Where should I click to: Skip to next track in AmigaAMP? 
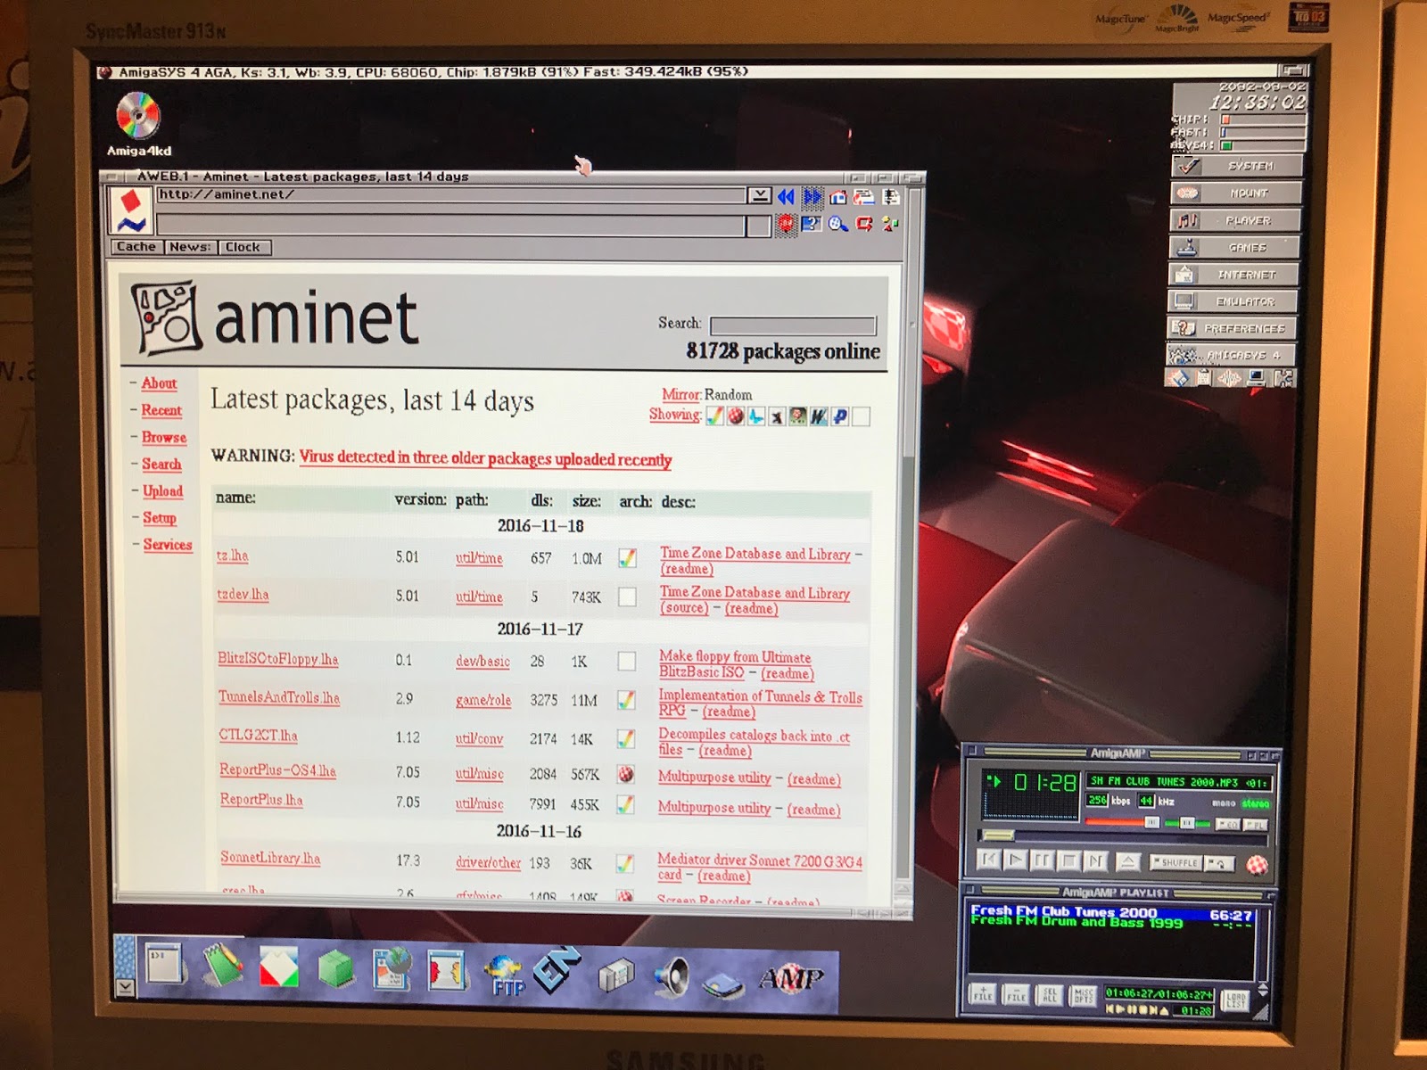(x=1095, y=861)
